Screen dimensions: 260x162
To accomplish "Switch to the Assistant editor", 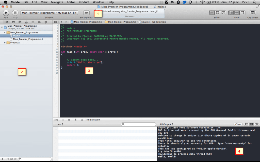I will (217, 13).
